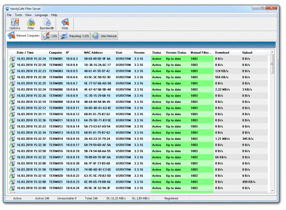Open the Tools menu

pyautogui.click(x=18, y=15)
